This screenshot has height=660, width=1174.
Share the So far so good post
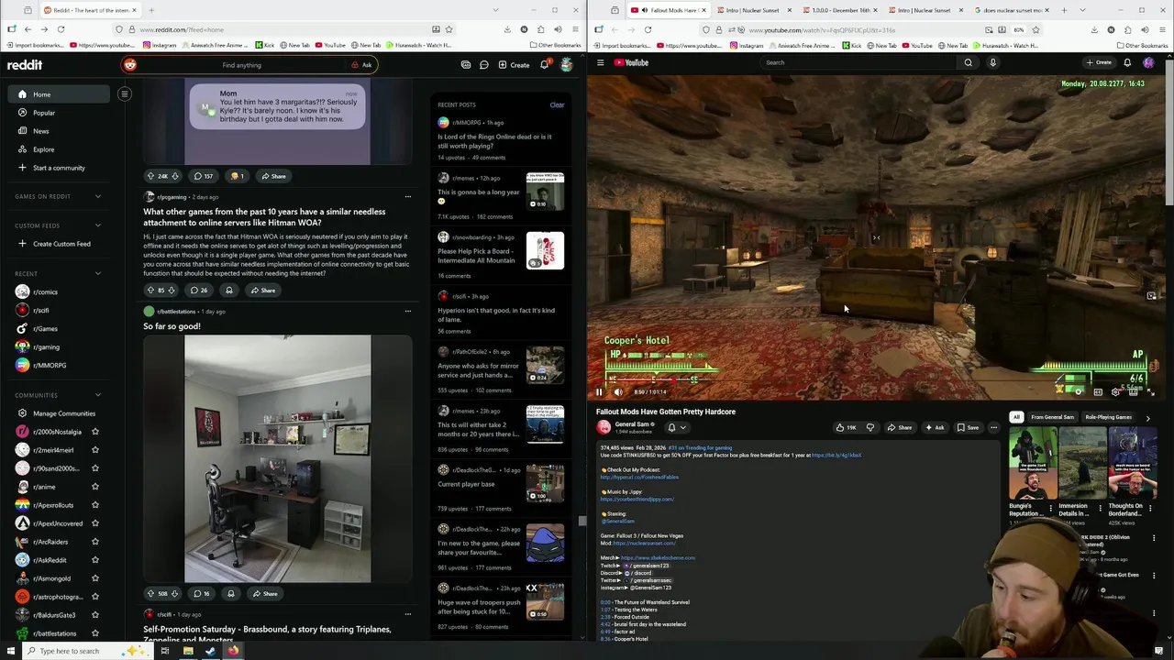click(x=265, y=594)
